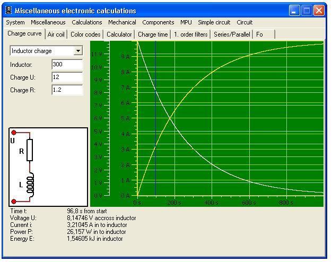The width and height of the screenshot is (332, 262).
Task: Click the 9 A label on current axis
Action: (125, 57)
